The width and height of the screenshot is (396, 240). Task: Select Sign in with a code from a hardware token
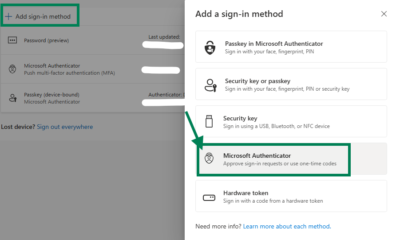click(x=273, y=201)
